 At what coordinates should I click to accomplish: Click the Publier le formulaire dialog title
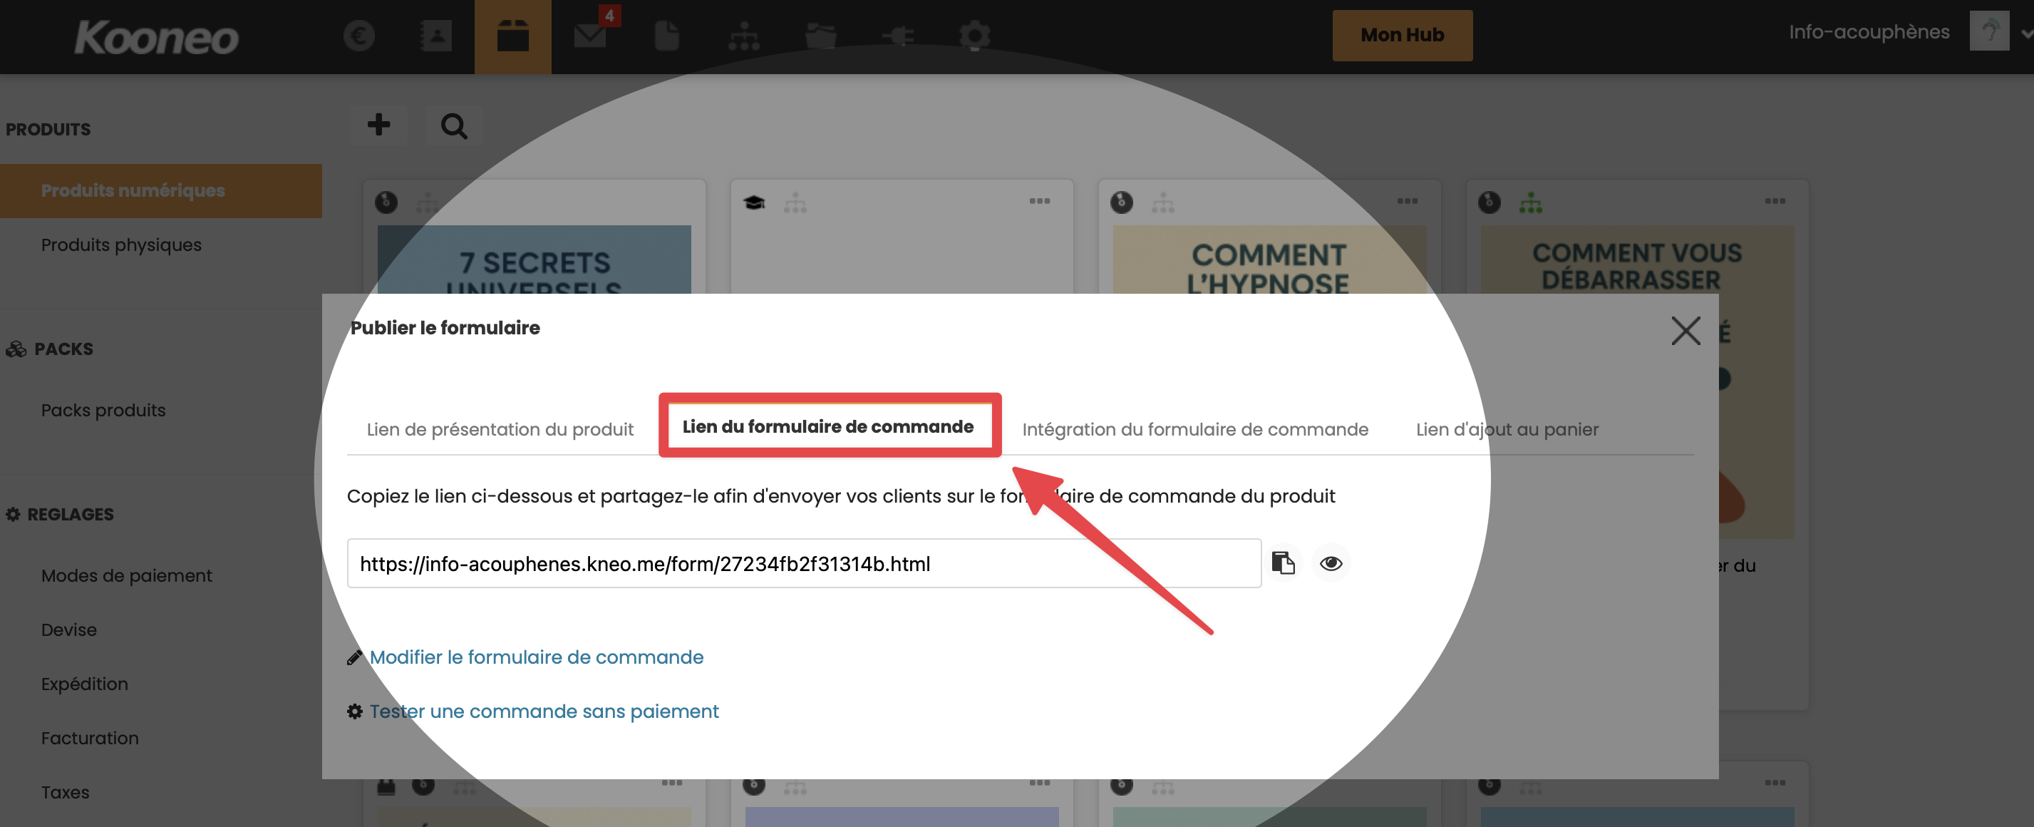tap(445, 328)
